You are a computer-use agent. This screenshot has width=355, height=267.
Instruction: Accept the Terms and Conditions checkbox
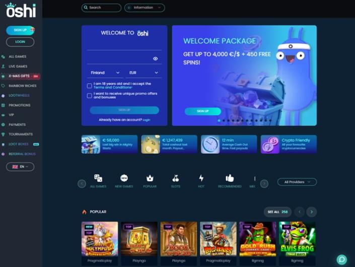90,86
